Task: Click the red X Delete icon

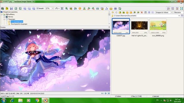Action: 142,12
